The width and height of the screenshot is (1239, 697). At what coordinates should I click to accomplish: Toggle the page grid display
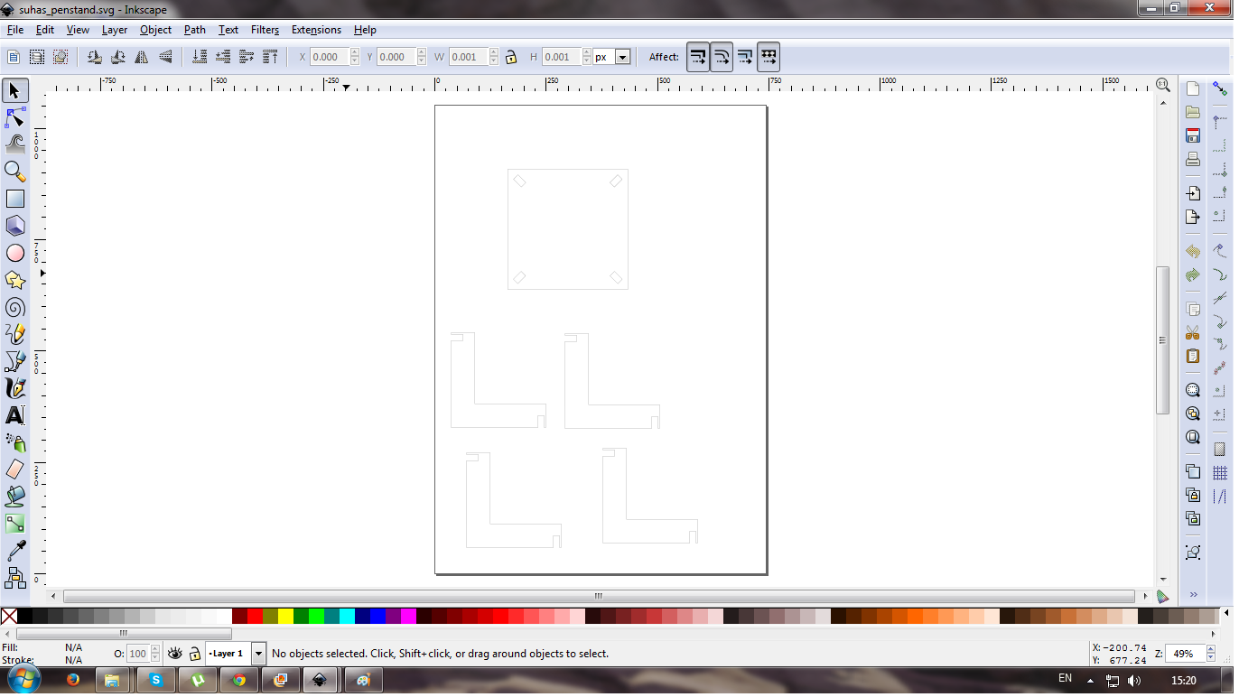coord(1220,473)
